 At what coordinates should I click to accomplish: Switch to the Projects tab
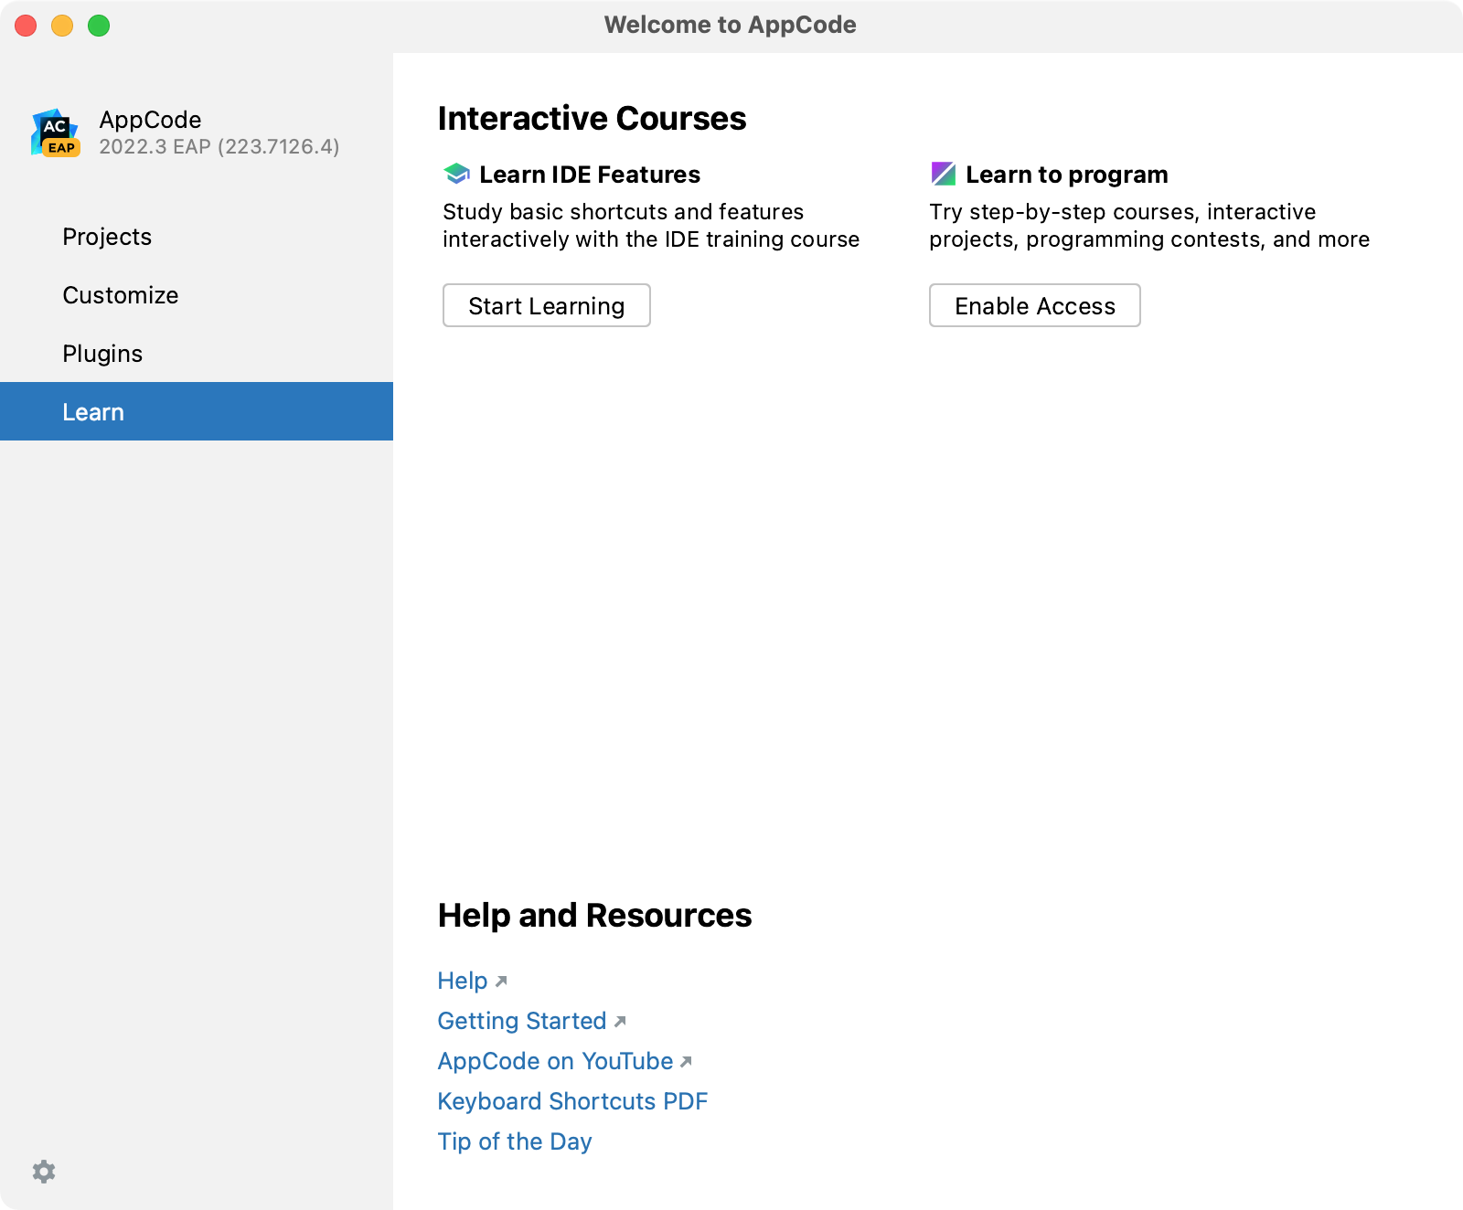click(x=197, y=237)
